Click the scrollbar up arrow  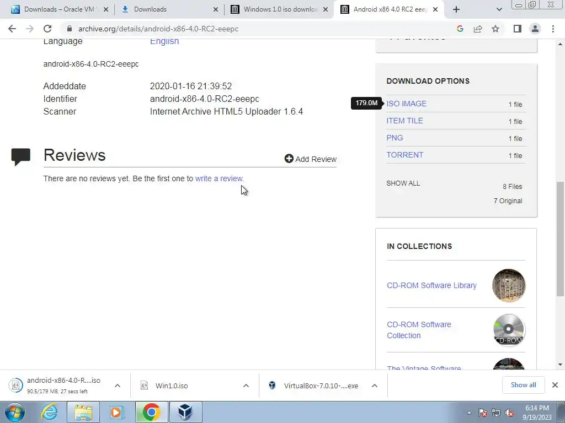[x=560, y=44]
